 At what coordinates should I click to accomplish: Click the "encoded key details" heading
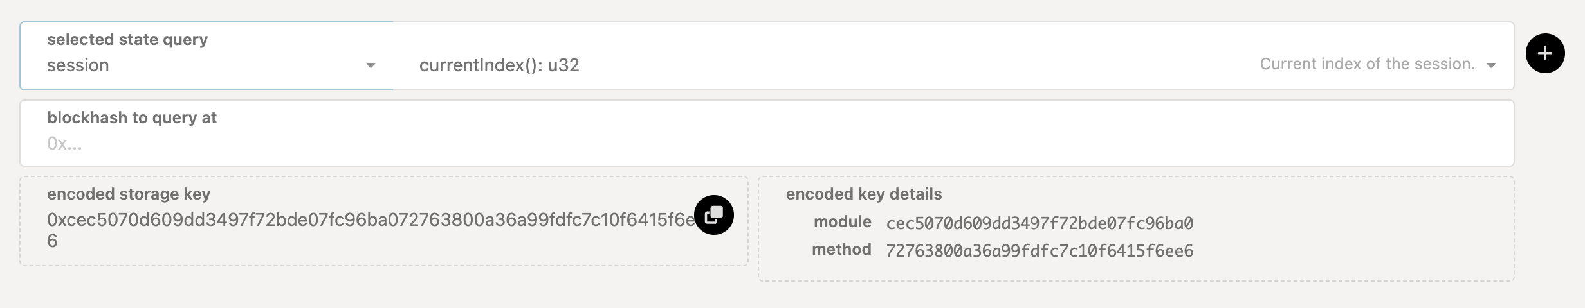coord(863,194)
